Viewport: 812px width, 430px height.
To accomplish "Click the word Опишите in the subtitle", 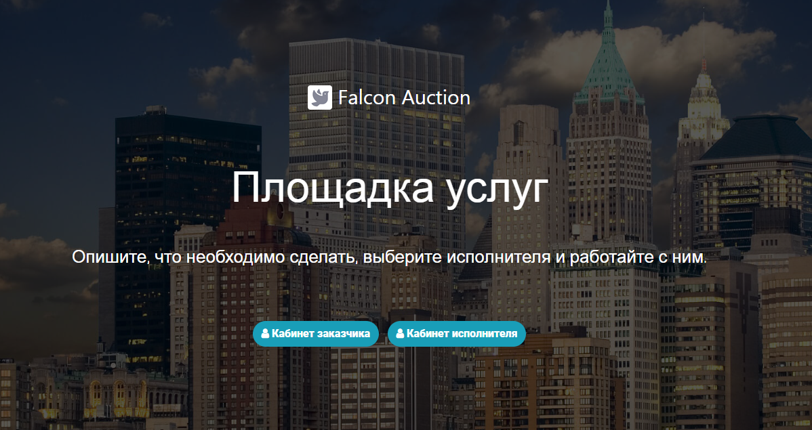I will (110, 257).
